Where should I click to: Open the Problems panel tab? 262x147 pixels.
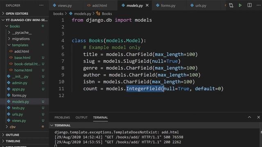point(62,117)
